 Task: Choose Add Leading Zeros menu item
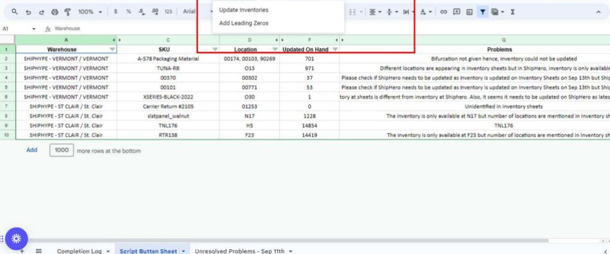click(244, 23)
